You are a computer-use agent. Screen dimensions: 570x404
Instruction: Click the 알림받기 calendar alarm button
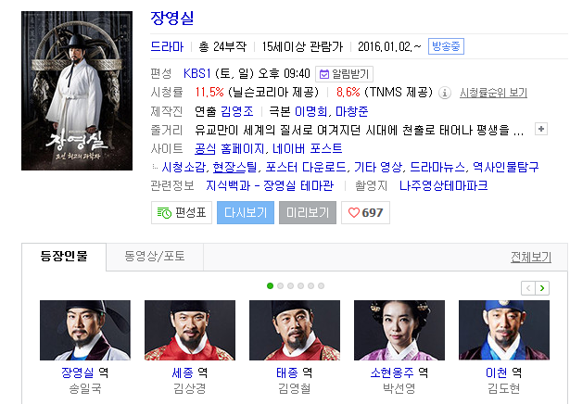click(344, 74)
